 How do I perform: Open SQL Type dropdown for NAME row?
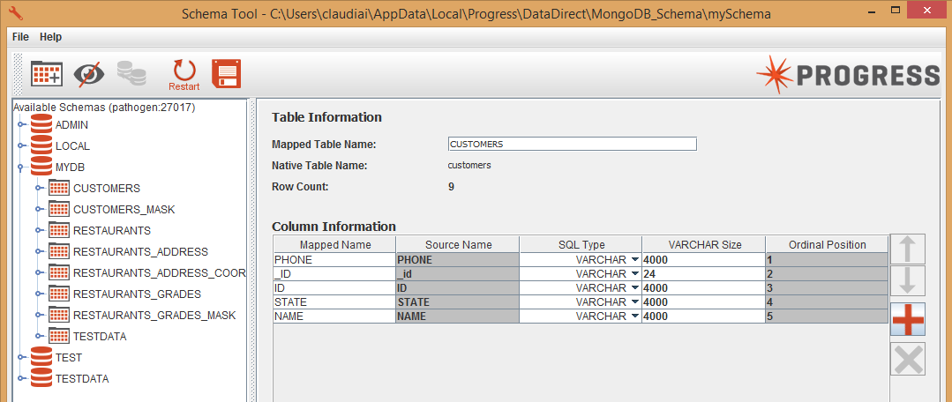(635, 316)
